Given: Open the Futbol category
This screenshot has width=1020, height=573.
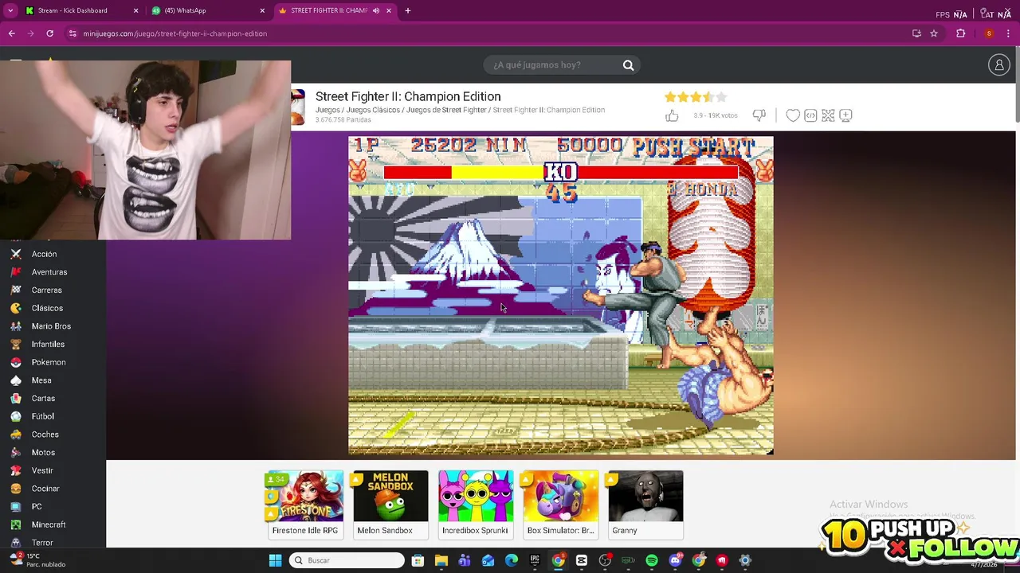Looking at the screenshot, I should (x=43, y=416).
